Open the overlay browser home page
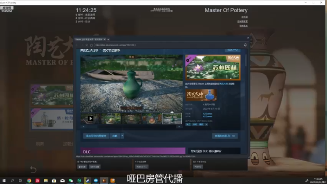This screenshot has height=184, width=327. pyautogui.click(x=91, y=45)
